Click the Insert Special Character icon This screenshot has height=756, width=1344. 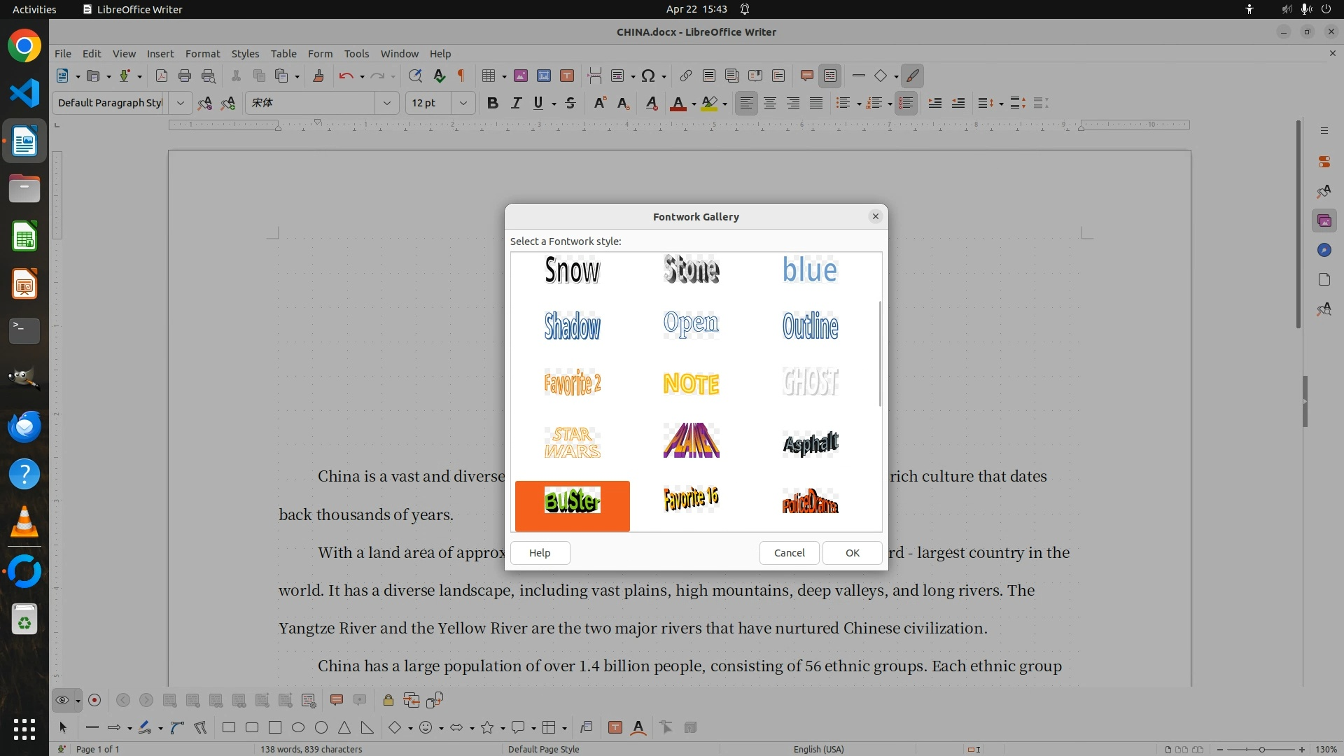pyautogui.click(x=648, y=76)
